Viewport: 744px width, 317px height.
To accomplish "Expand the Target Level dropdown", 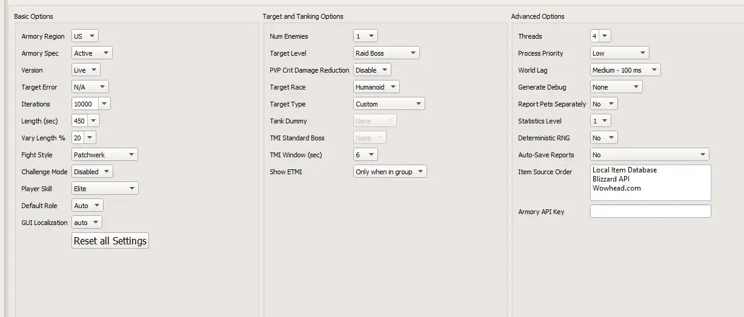I will point(386,53).
